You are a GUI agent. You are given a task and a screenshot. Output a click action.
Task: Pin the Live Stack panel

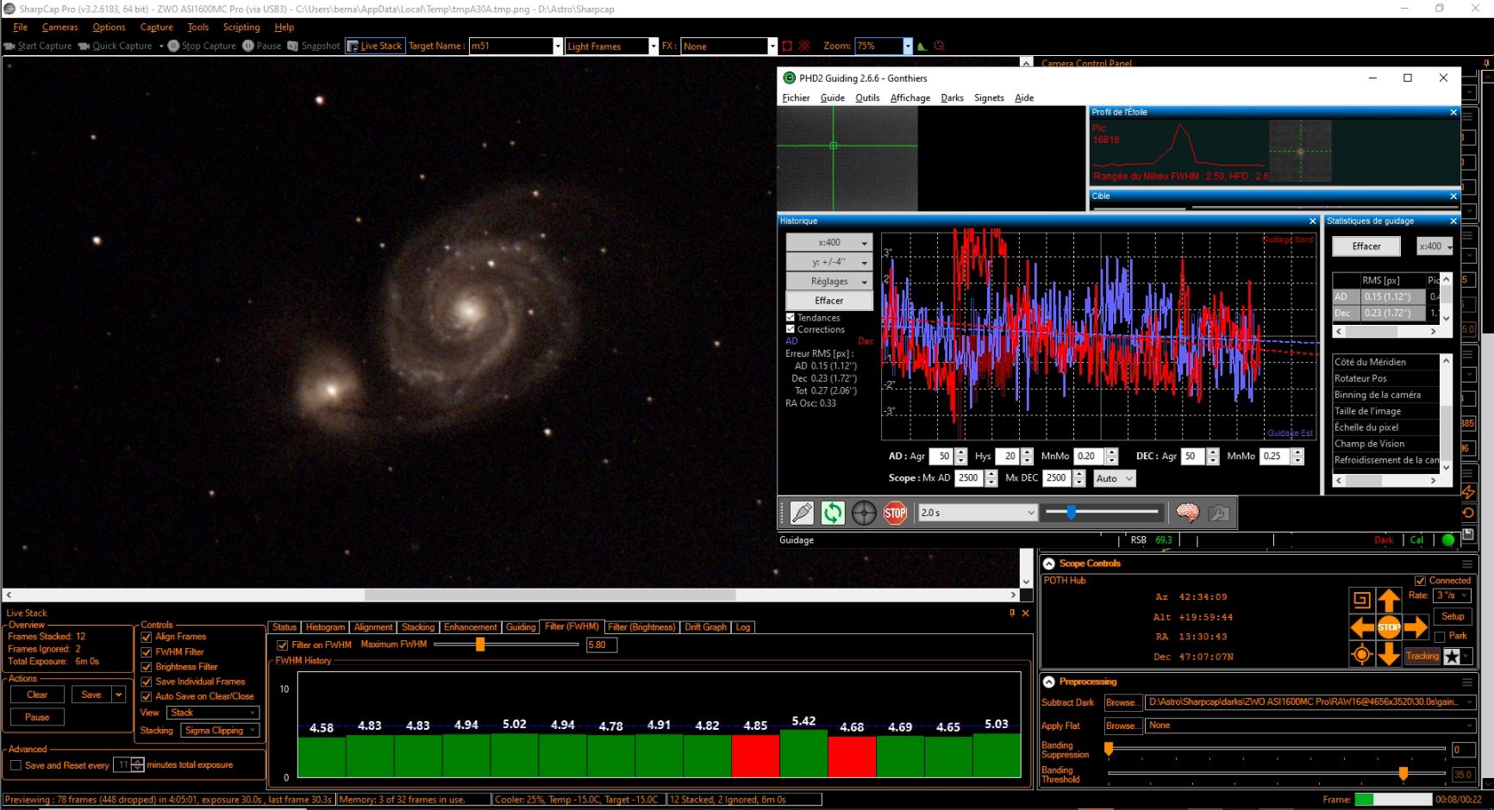pyautogui.click(x=1012, y=614)
